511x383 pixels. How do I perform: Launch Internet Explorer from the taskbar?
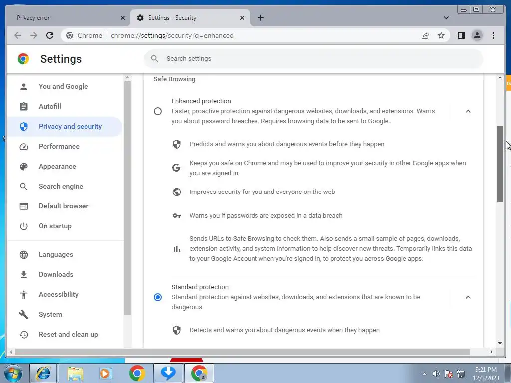point(44,373)
